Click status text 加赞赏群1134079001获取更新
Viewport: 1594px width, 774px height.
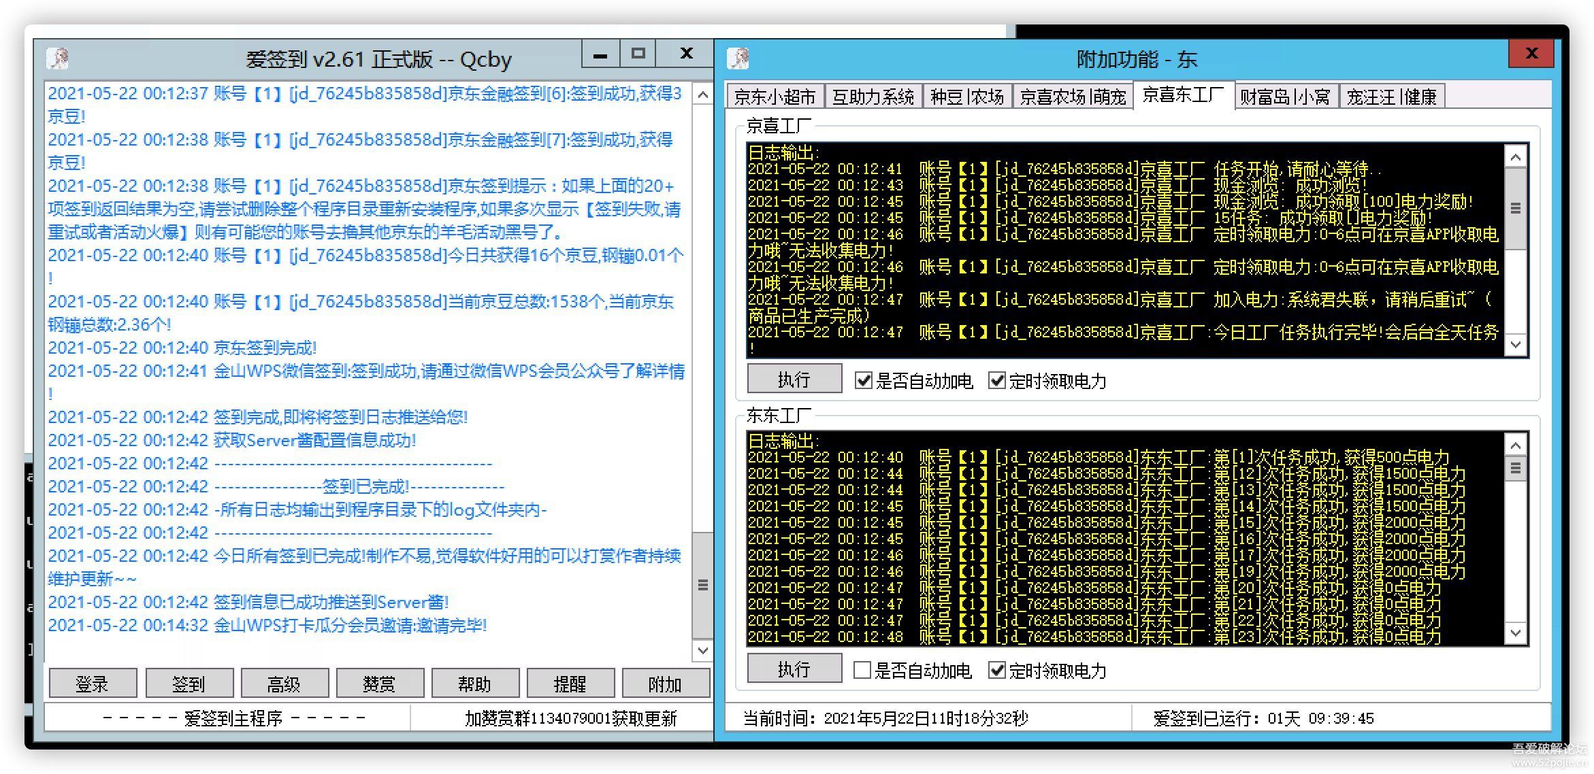point(570,718)
